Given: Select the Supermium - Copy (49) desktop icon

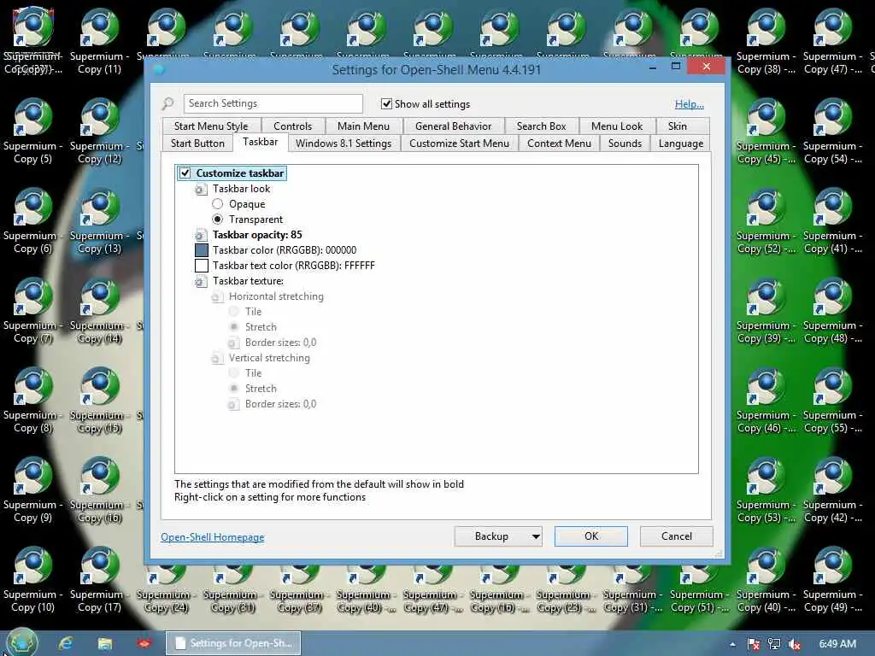Looking at the screenshot, I should click(x=832, y=580).
